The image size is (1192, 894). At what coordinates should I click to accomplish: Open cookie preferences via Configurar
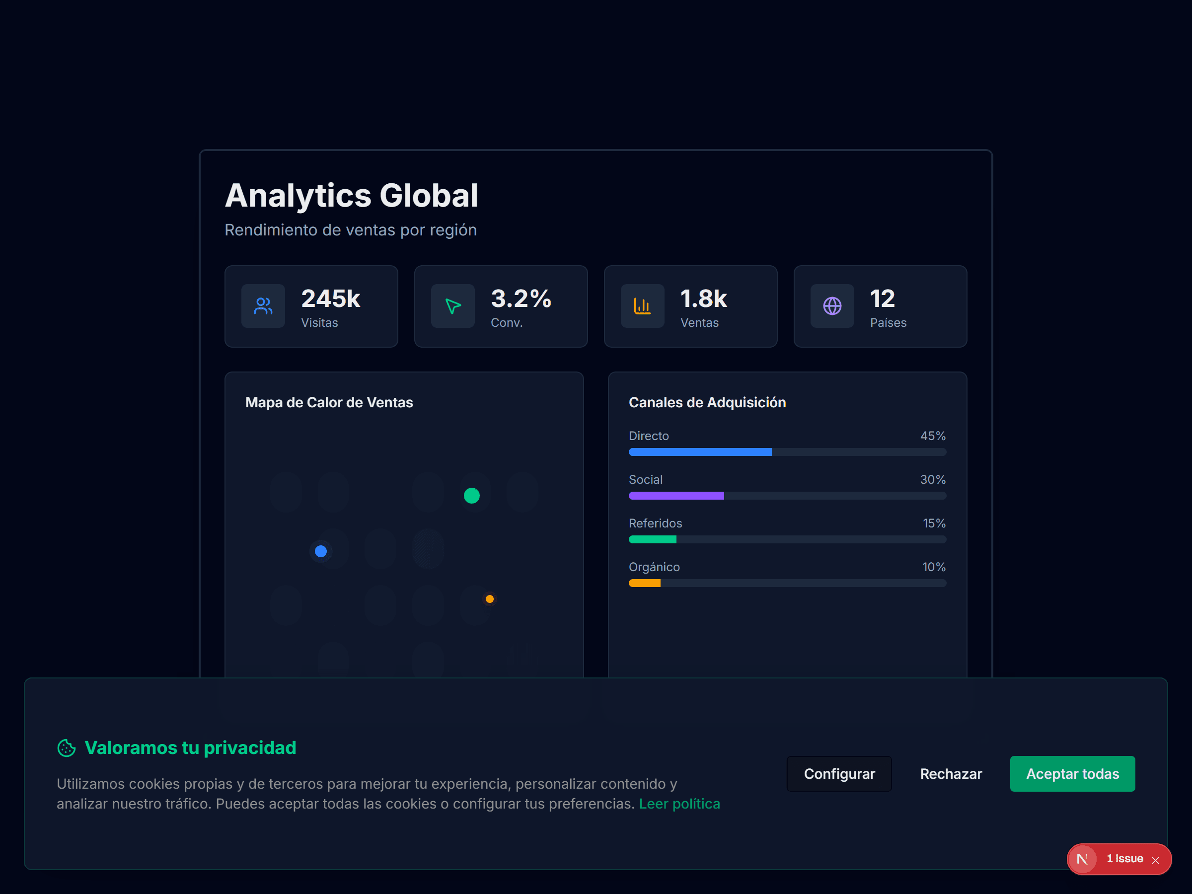[x=839, y=773]
